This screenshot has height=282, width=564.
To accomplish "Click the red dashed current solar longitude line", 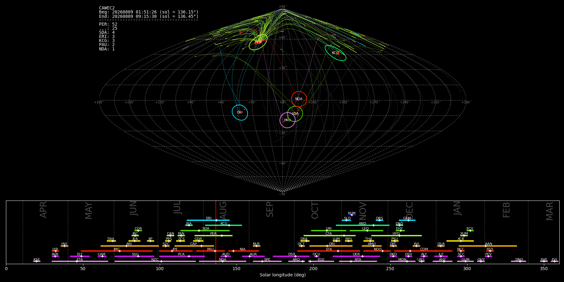I will coord(216,232).
